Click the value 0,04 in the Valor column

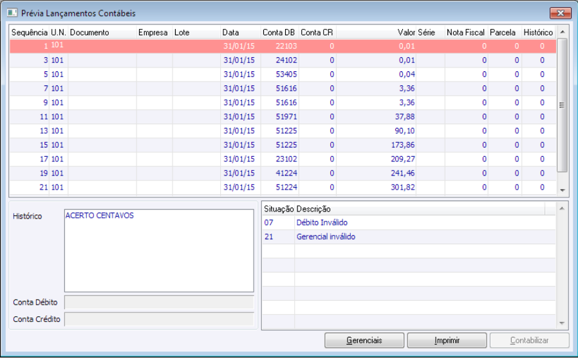tap(407, 75)
